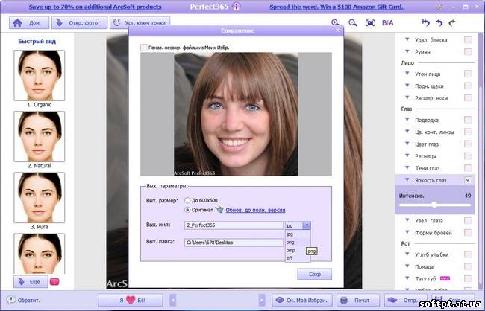
Task: Click the fit-to-screen icon
Action: pos(370,22)
